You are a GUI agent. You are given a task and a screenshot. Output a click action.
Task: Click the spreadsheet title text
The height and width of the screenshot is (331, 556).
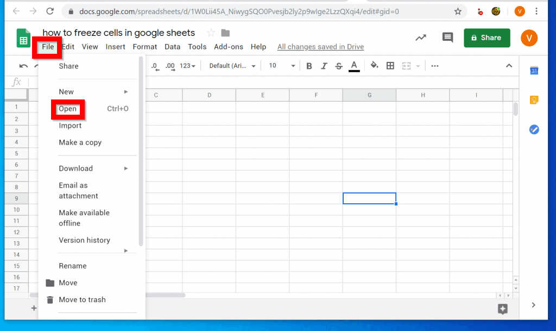pos(119,33)
